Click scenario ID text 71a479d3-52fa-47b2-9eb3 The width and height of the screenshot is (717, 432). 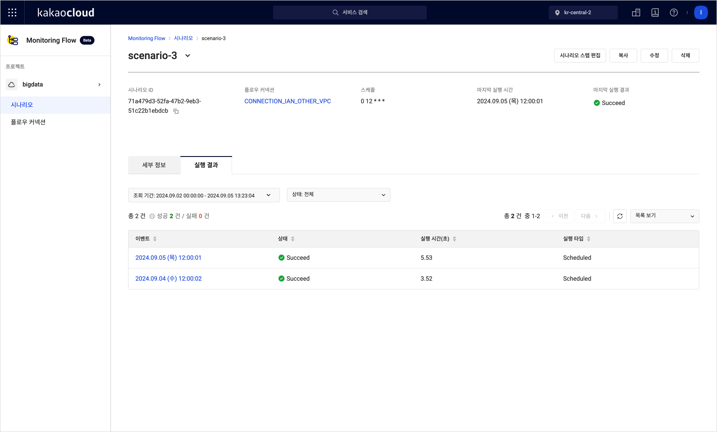coord(164,101)
